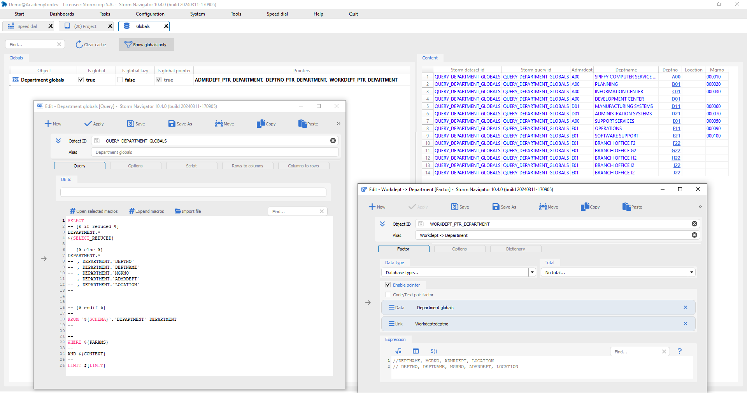747x393 pixels.
Task: Clear the Workdept -> Department alias field
Action: click(x=694, y=235)
